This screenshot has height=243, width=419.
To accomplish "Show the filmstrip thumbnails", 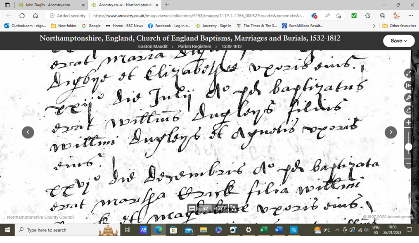I will [192, 208].
